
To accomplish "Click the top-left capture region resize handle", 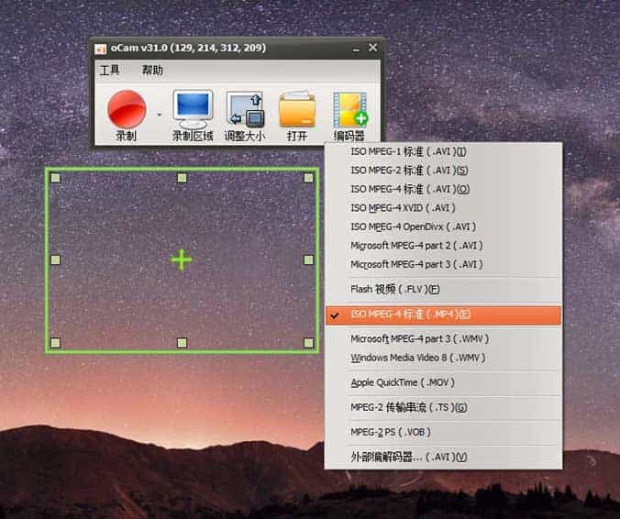I will (56, 178).
